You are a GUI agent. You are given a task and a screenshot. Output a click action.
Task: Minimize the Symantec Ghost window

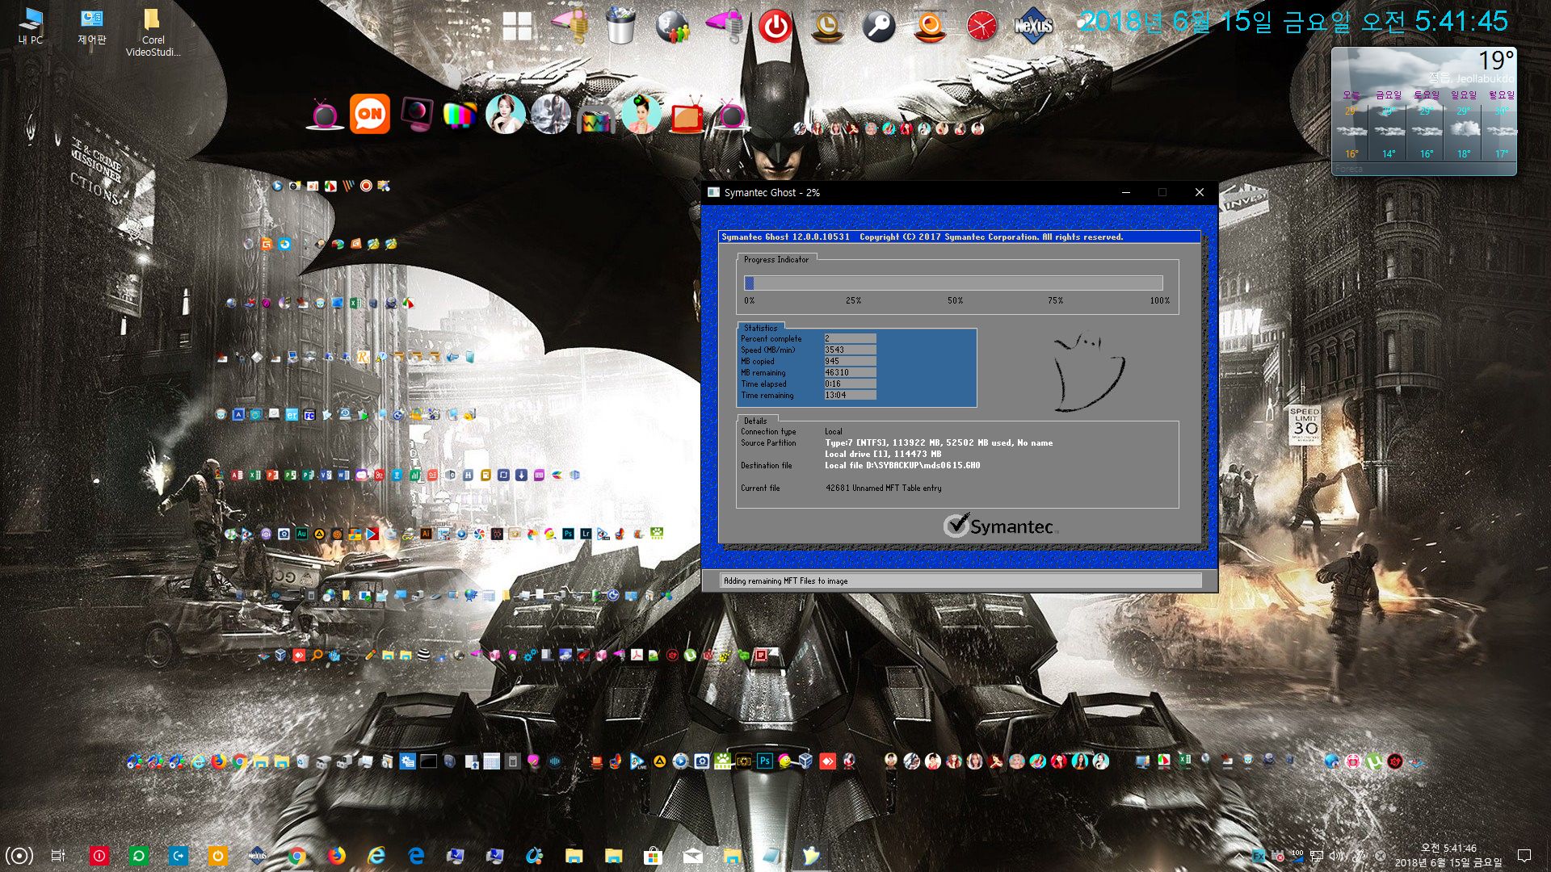tap(1125, 192)
